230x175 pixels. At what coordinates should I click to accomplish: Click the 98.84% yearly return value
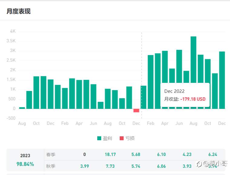25,164
